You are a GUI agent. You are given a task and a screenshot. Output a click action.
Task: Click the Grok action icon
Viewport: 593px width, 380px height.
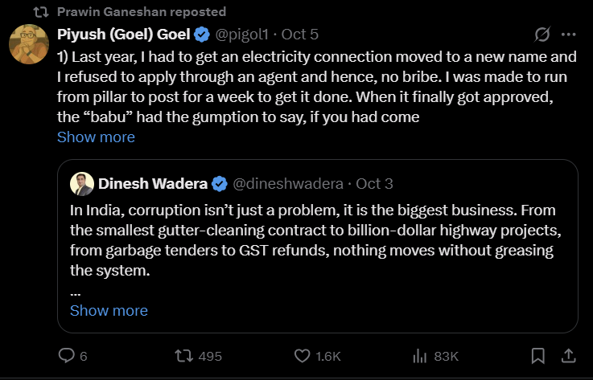[x=542, y=35]
